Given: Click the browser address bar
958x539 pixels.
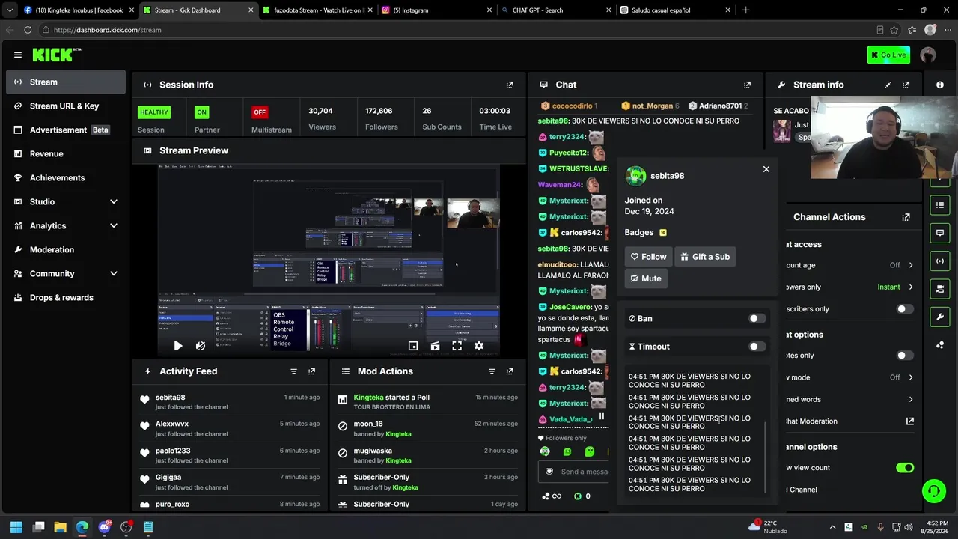Looking at the screenshot, I should pyautogui.click(x=457, y=30).
